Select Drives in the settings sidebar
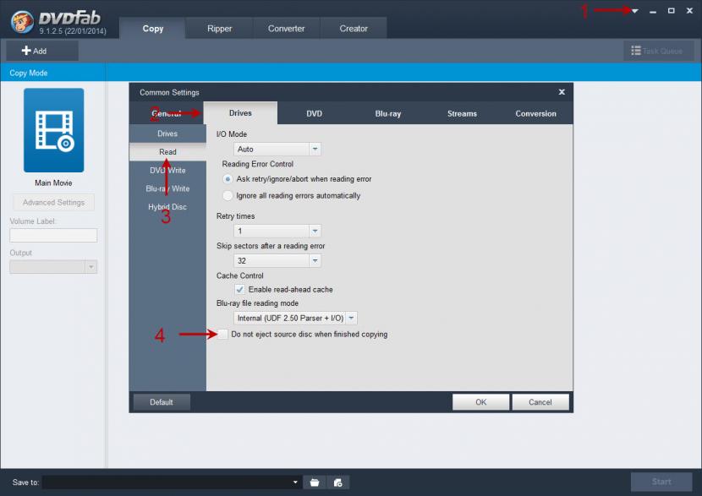 point(167,134)
